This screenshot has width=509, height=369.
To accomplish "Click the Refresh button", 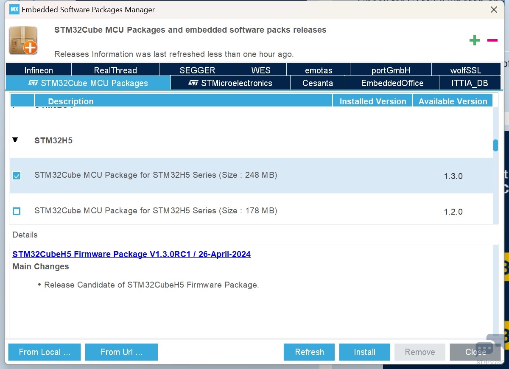I will 309,352.
